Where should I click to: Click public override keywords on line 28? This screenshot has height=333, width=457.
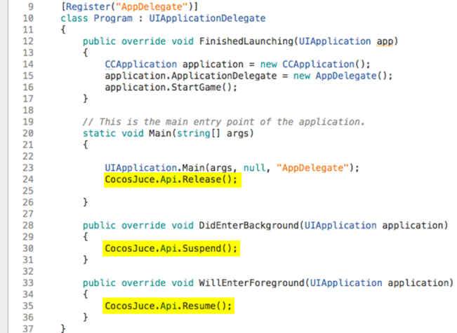click(x=124, y=225)
